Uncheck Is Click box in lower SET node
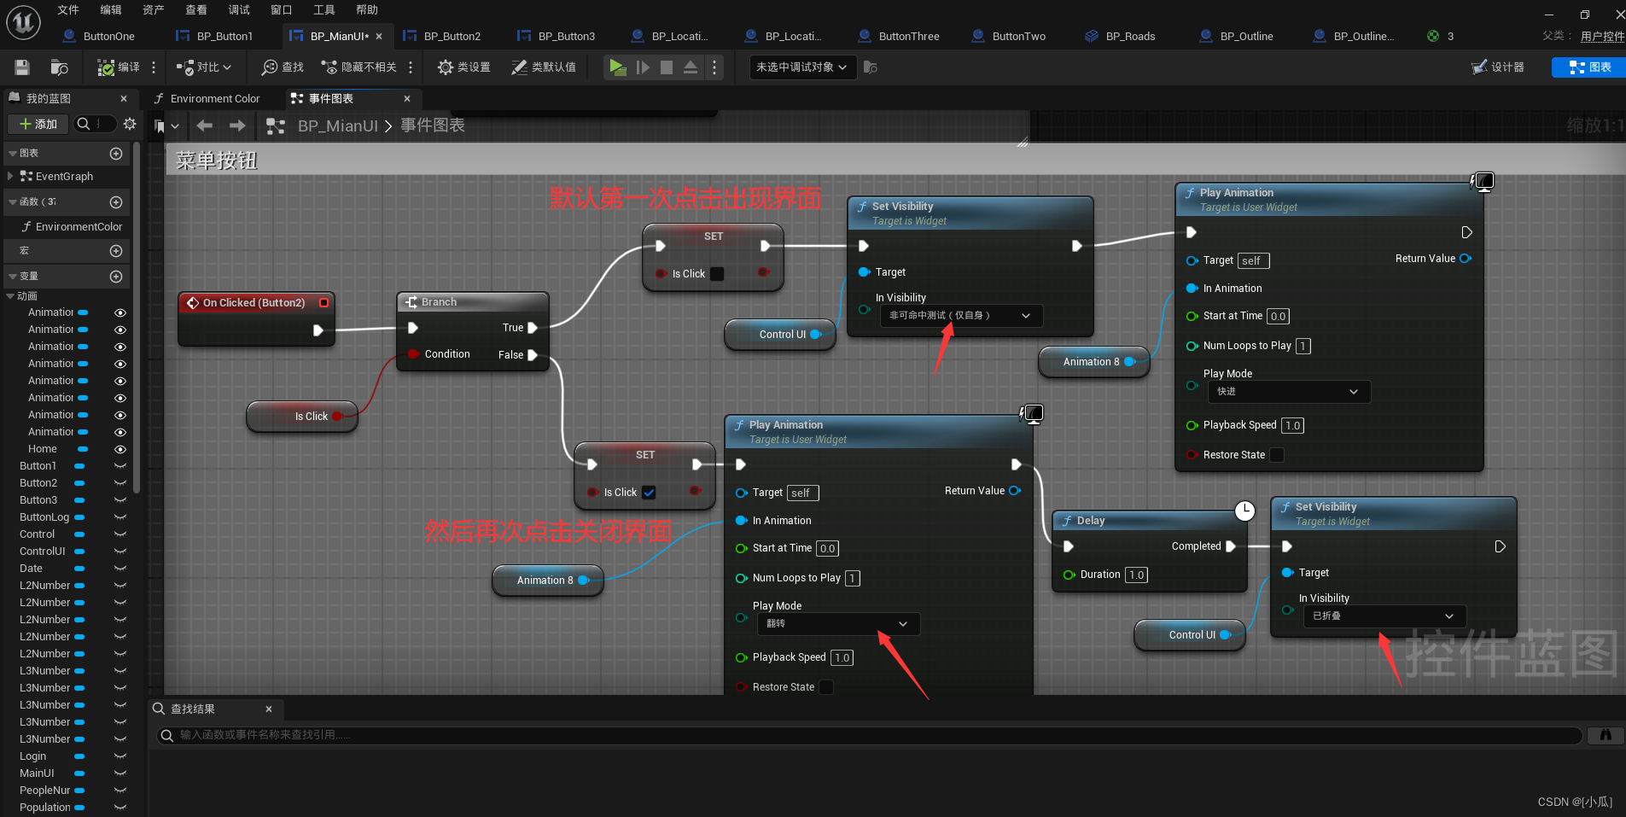 pyautogui.click(x=649, y=493)
